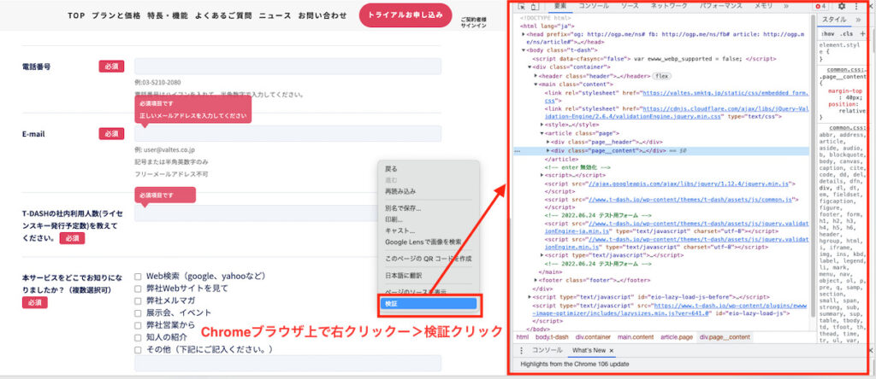Open the DevTools three-dot customize menu
876x379 pixels.
[856, 6]
